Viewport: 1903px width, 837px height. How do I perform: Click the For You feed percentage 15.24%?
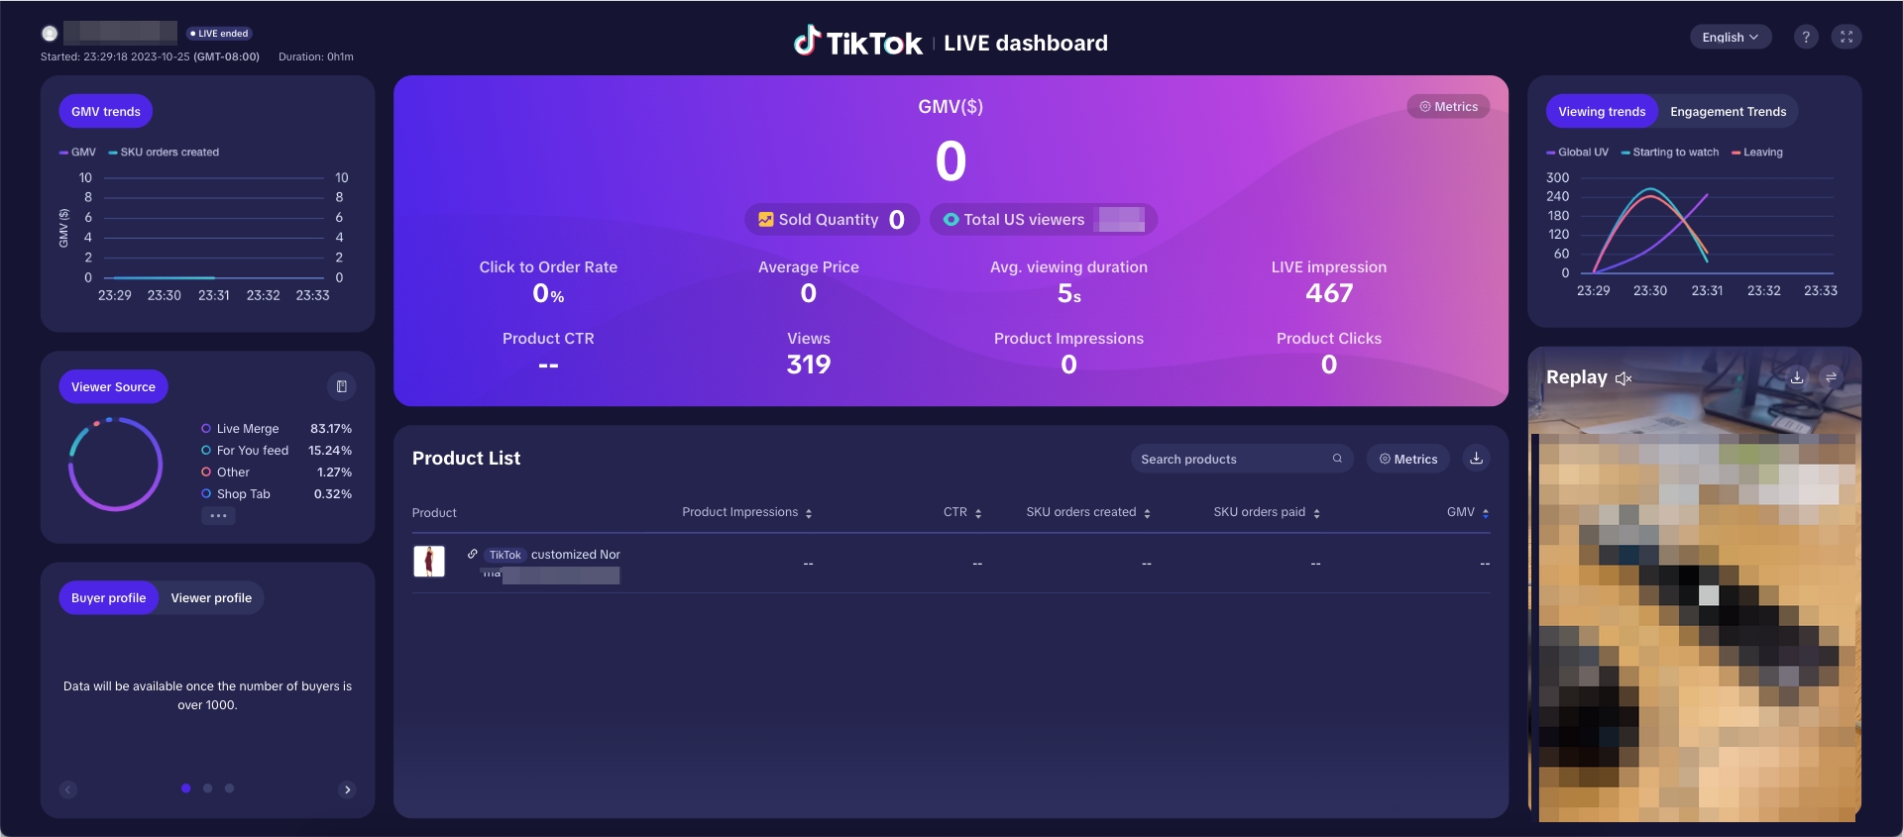tap(330, 451)
